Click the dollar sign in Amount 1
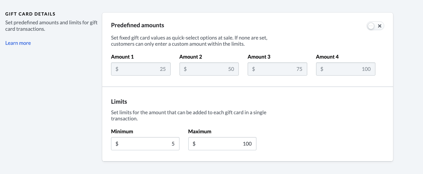The width and height of the screenshot is (423, 174). [x=117, y=69]
